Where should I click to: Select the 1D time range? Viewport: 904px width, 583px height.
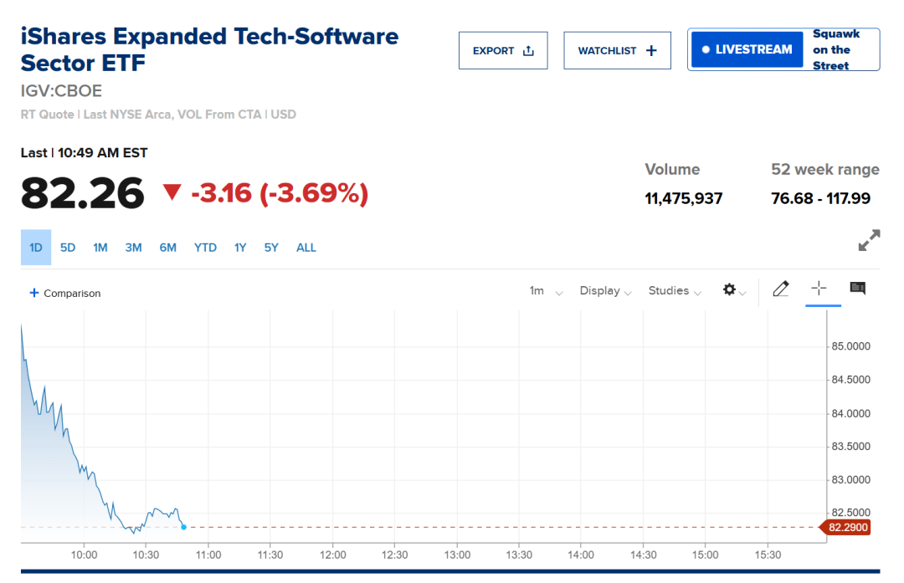36,248
